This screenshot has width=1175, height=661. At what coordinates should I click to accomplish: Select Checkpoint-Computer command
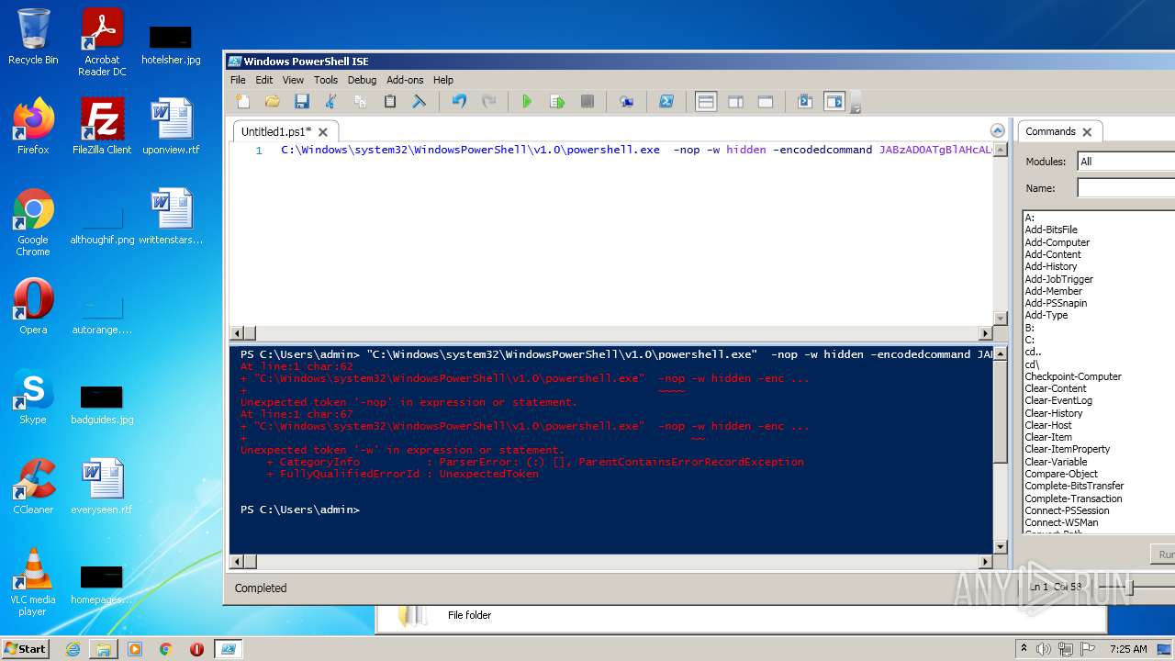click(x=1073, y=376)
